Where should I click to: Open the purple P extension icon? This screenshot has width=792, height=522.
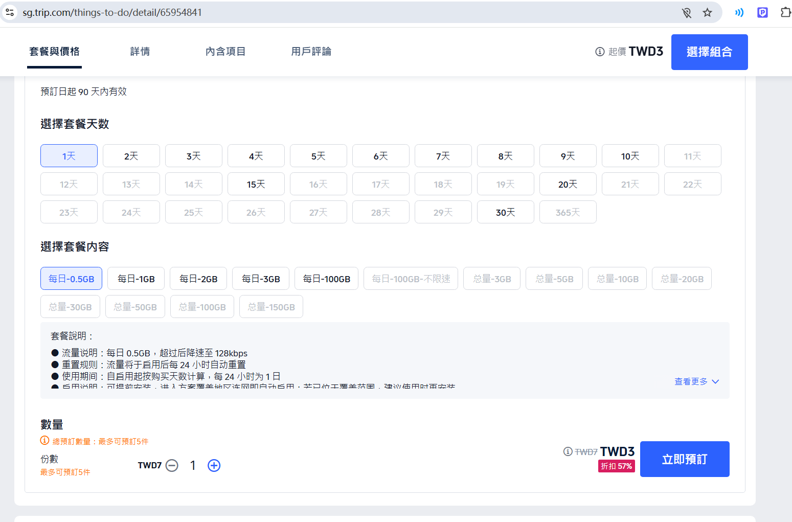click(762, 12)
